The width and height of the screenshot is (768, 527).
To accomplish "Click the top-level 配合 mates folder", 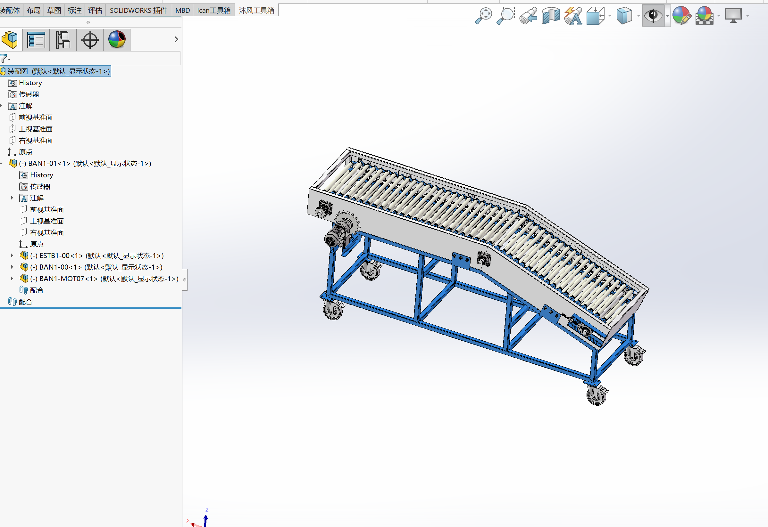I will click(x=25, y=302).
